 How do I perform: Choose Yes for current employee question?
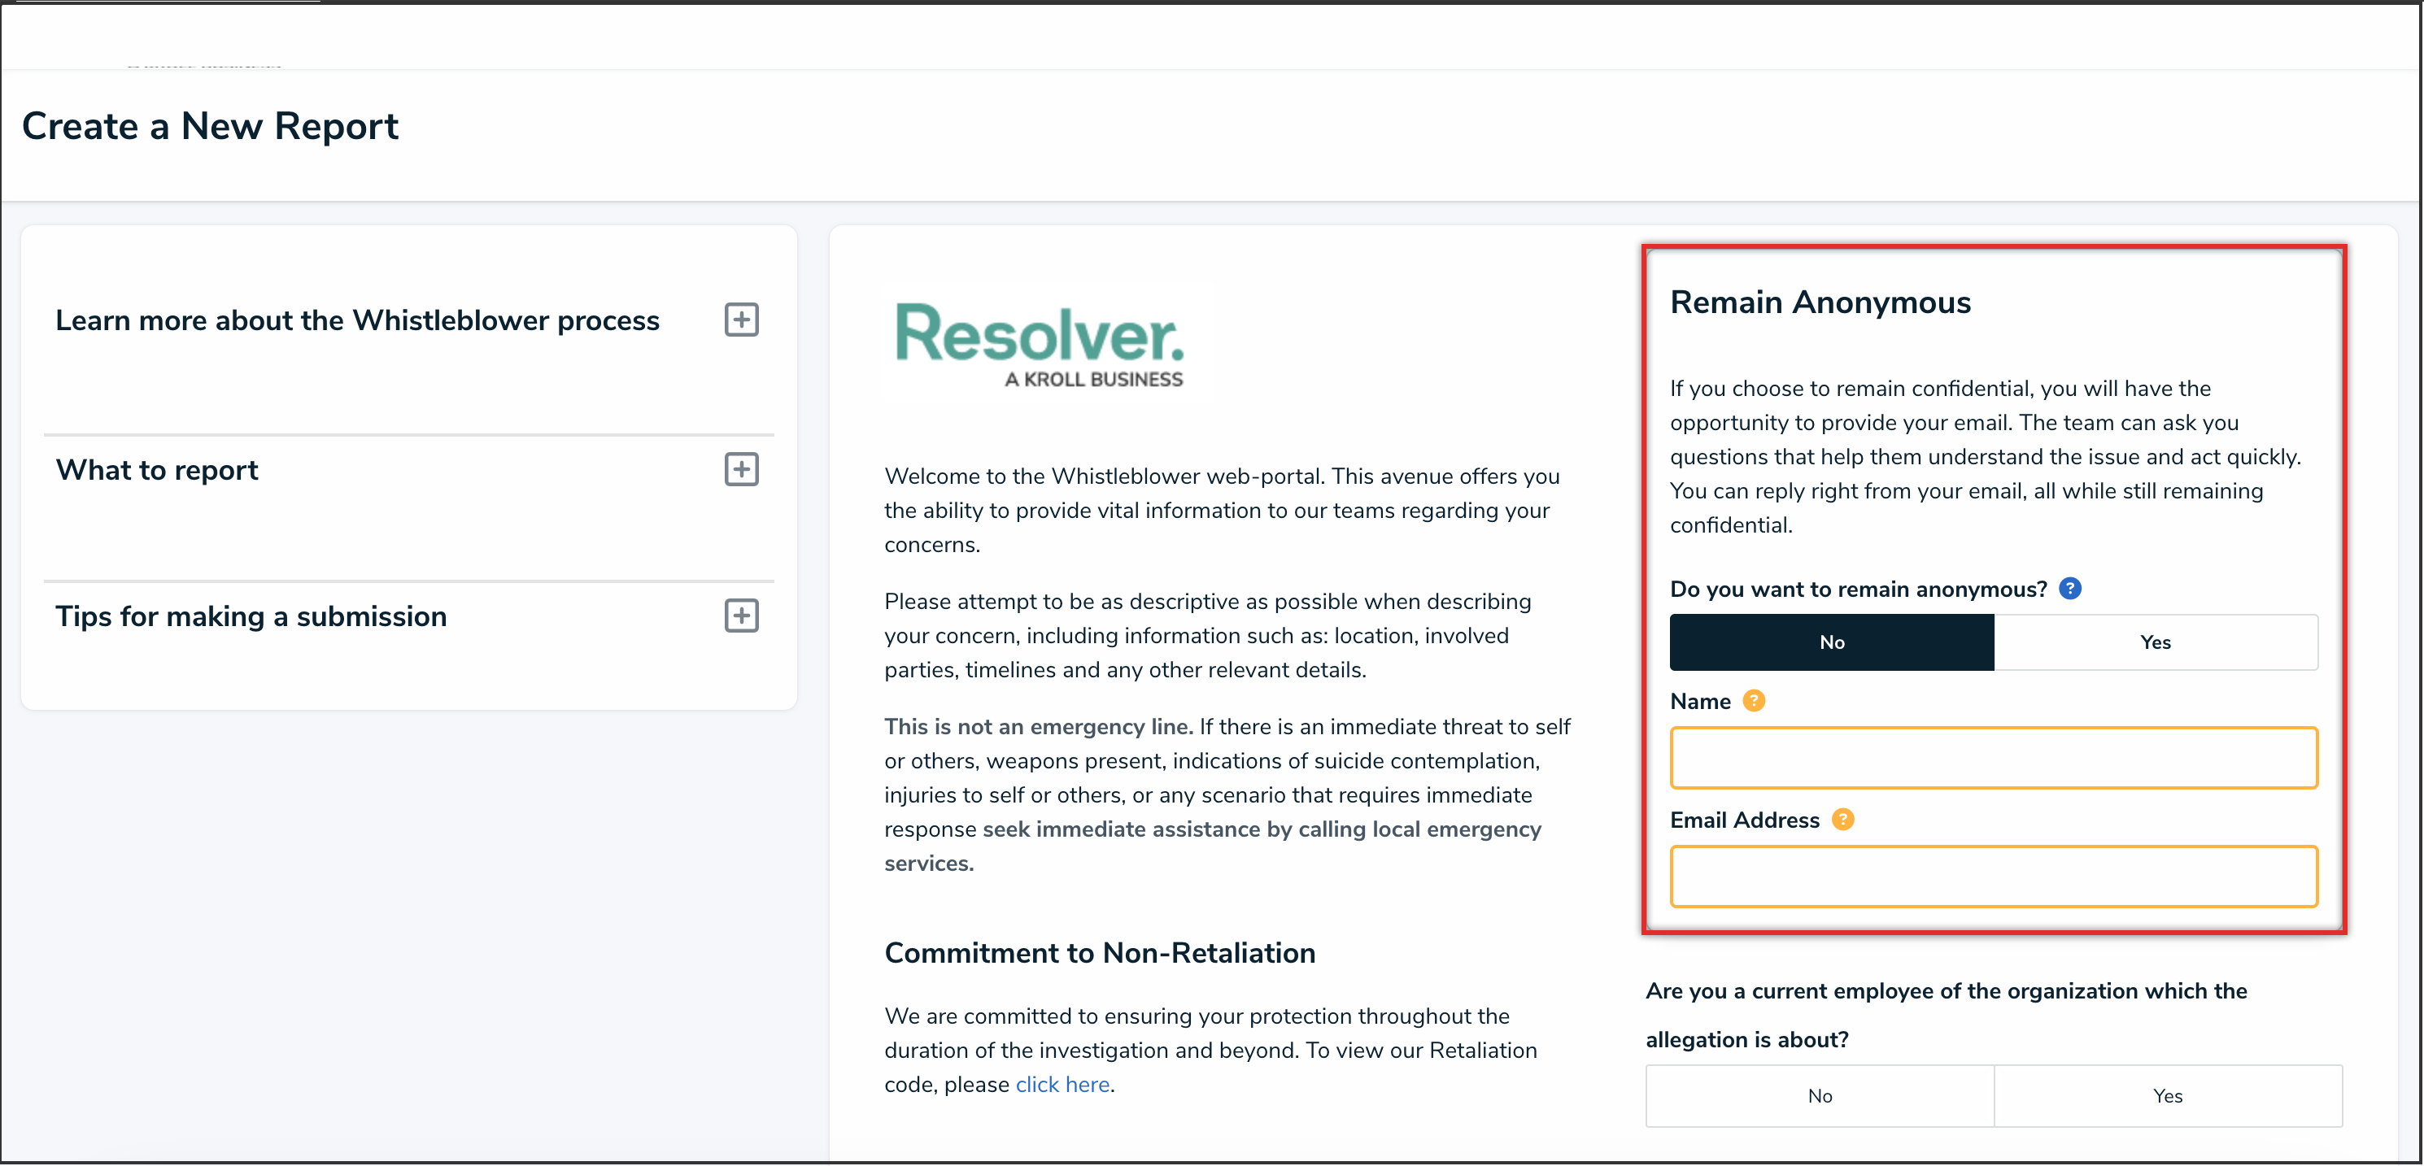tap(2167, 1095)
